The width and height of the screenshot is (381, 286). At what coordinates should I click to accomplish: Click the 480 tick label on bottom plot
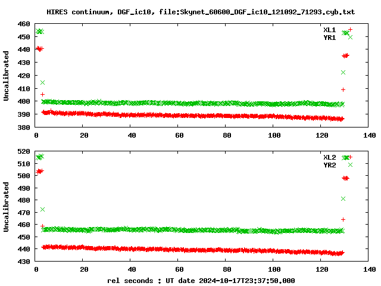click(24, 200)
